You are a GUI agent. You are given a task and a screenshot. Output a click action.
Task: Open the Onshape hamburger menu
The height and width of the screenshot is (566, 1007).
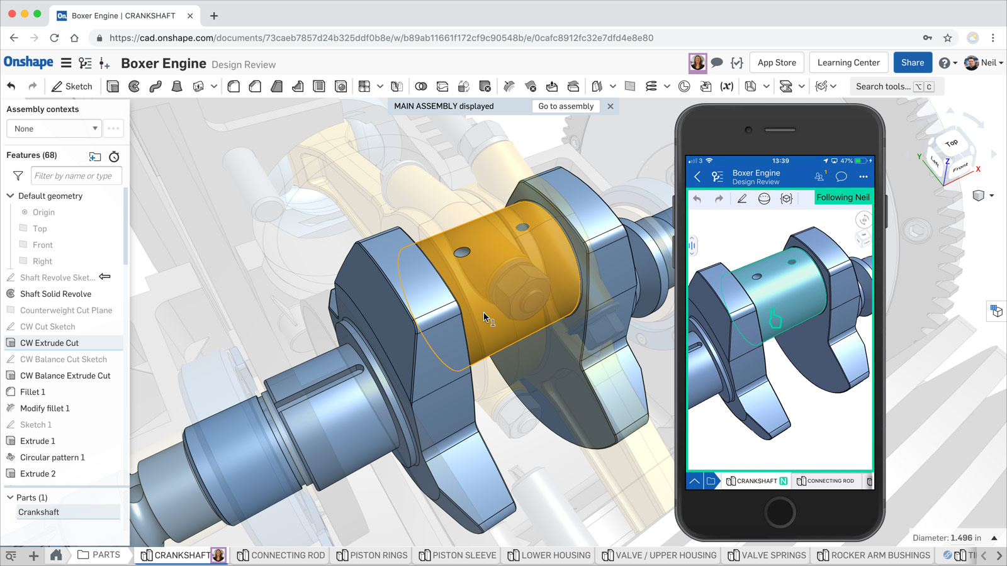[x=66, y=62]
